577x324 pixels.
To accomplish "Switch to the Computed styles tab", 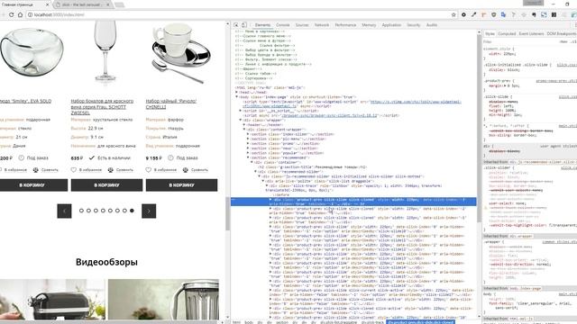I will point(507,34).
